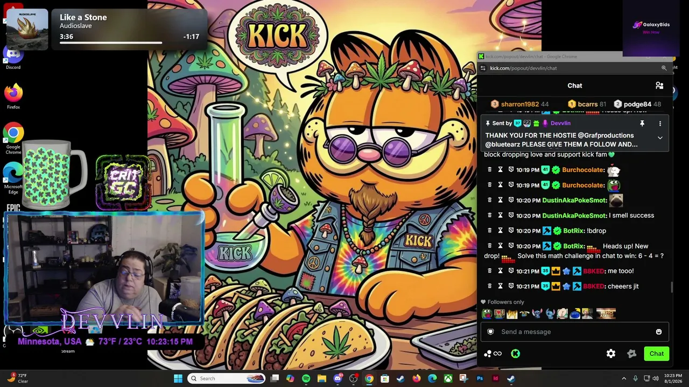This screenshot has height=387, width=689.
Task: Open InDesign from the taskbar
Action: [495, 378]
